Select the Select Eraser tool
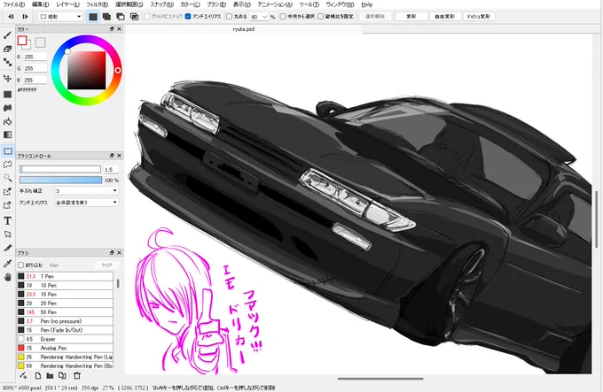Image resolution: width=603 pixels, height=392 pixels. click(7, 204)
